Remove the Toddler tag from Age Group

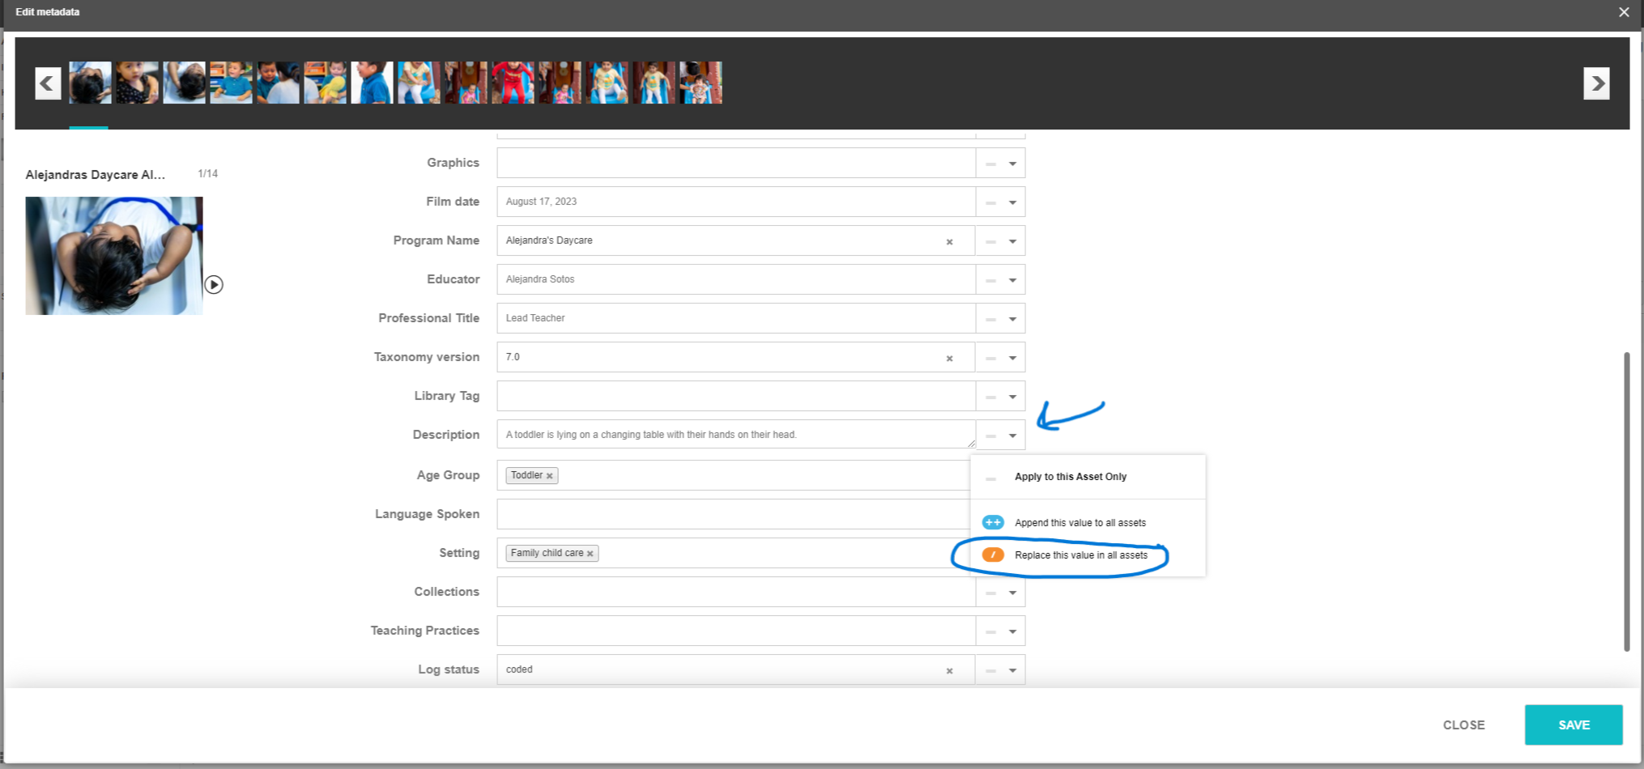(550, 475)
